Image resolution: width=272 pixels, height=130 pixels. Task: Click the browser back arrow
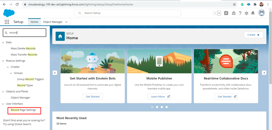4,4
